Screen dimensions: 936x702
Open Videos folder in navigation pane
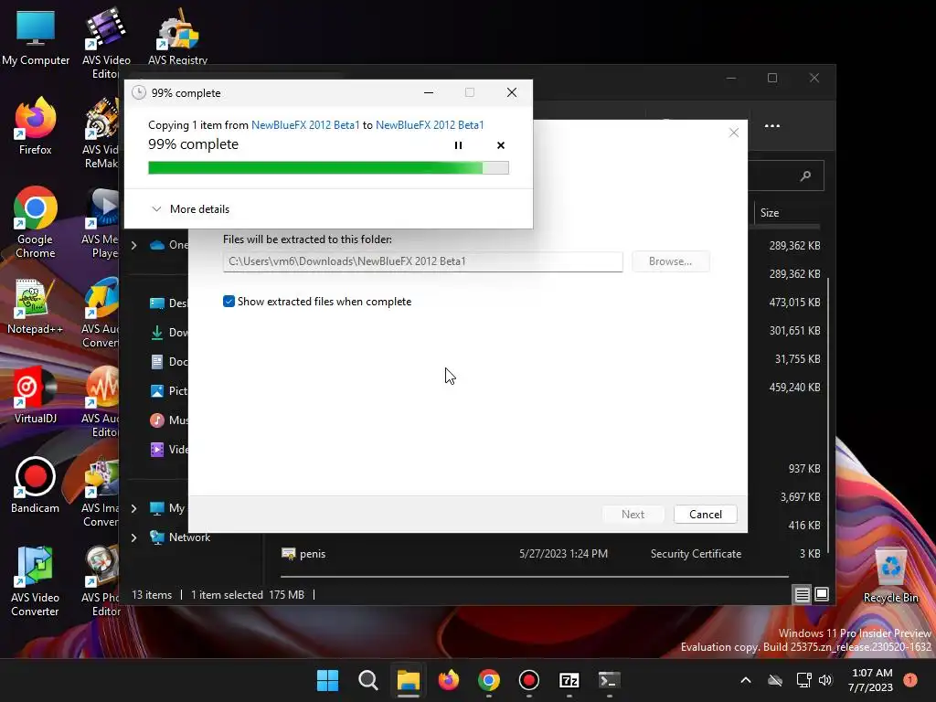coord(169,450)
